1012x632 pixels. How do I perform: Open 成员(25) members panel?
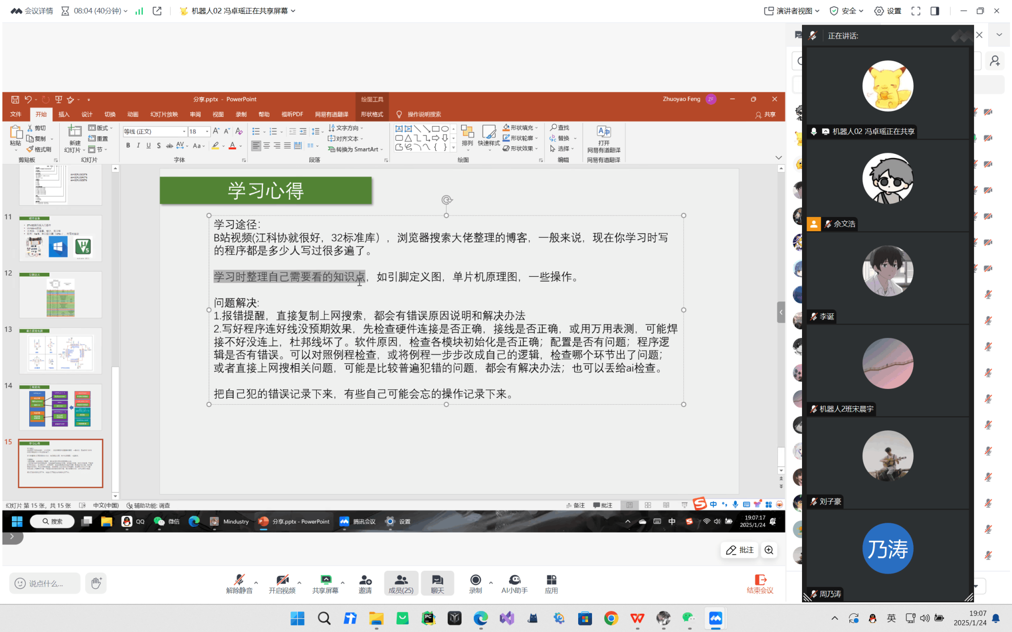pos(401,584)
